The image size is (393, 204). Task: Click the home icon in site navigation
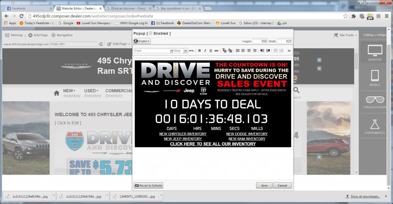click(57, 93)
